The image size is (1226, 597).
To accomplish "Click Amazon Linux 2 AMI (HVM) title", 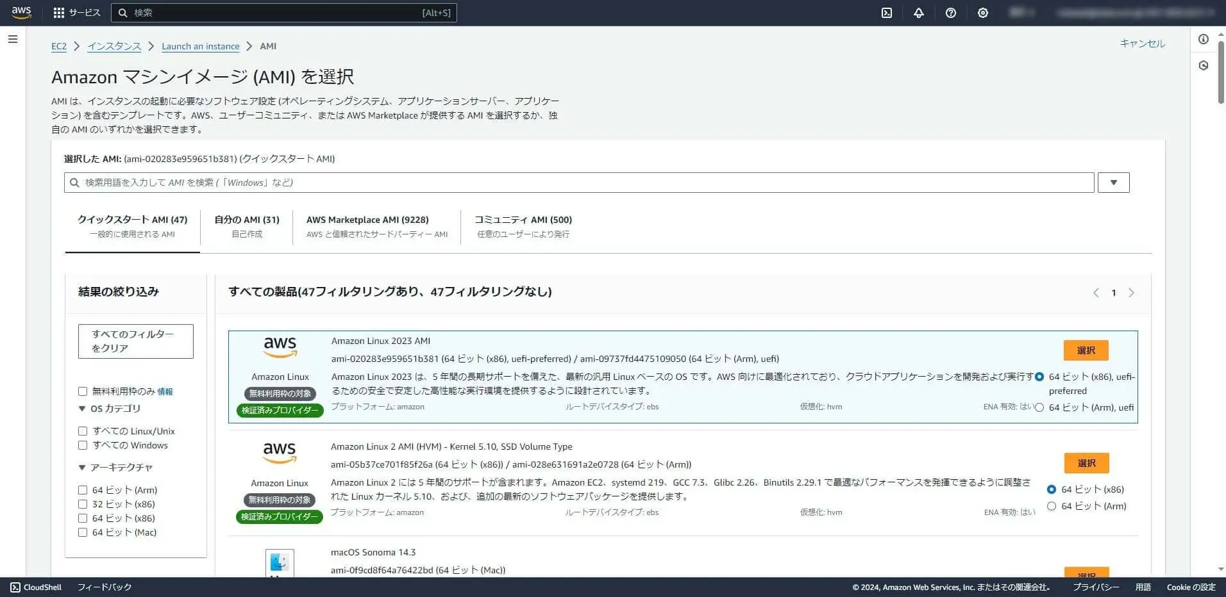I will click(x=451, y=446).
